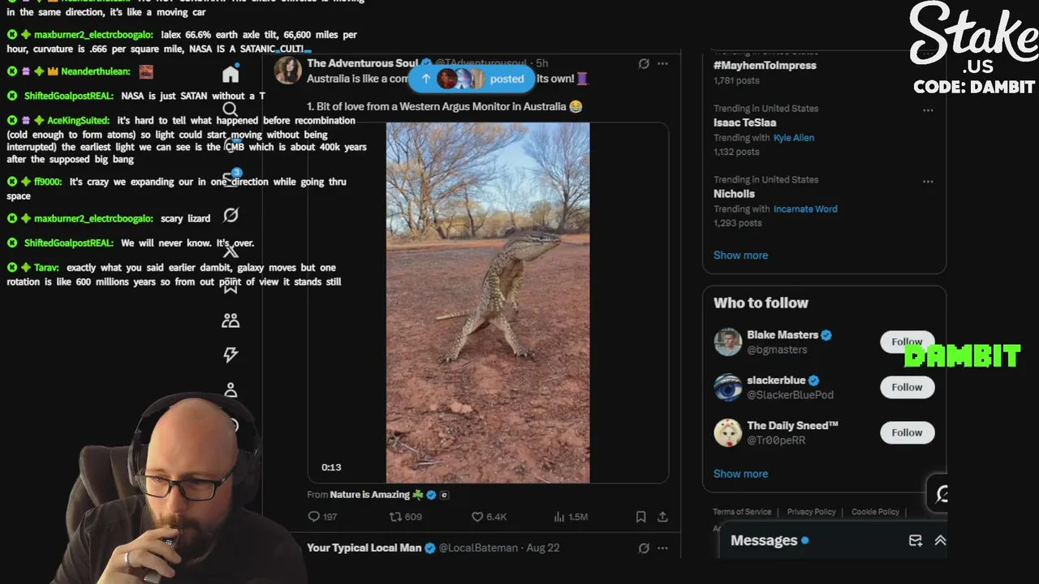This screenshot has width=1039, height=584.
Task: Click Show more under trending topics
Action: (x=740, y=255)
